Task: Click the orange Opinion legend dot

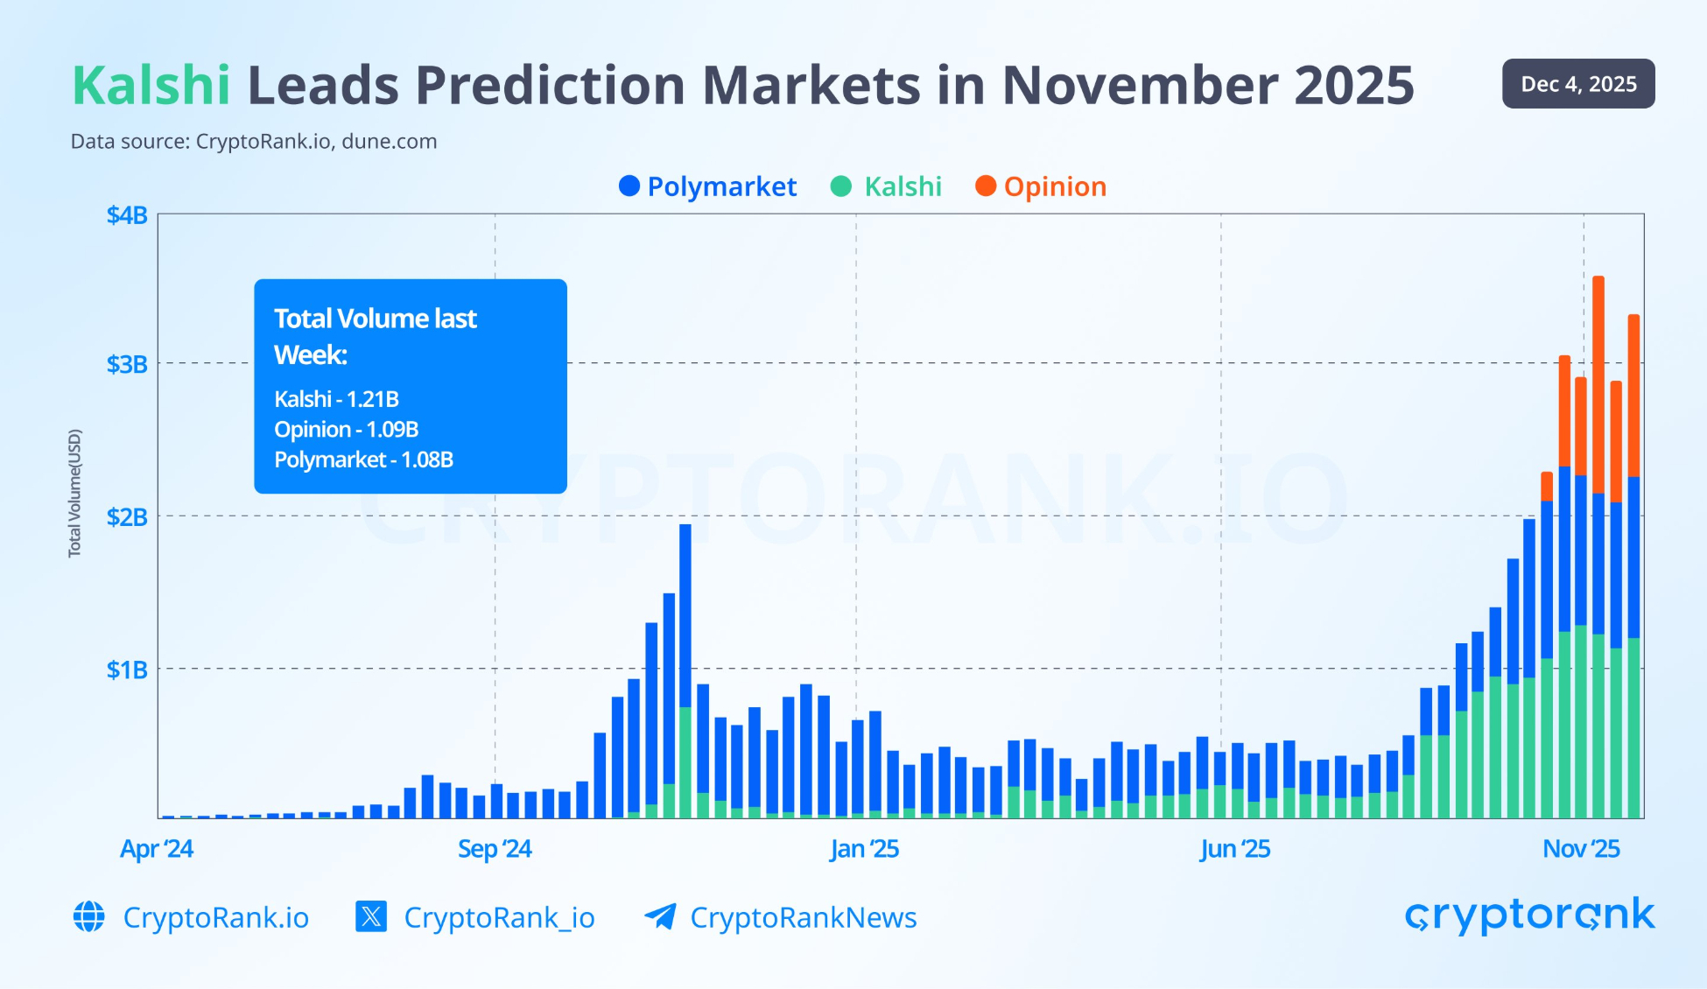Action: pos(986,186)
